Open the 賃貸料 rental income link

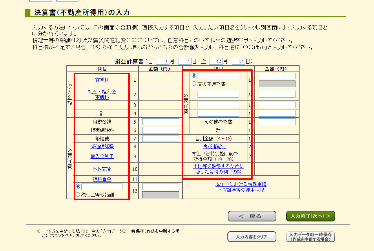point(102,80)
